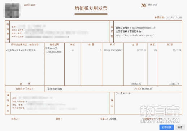Click the 开票人 issuer name
The image size is (187, 131).
[x=113, y=119]
